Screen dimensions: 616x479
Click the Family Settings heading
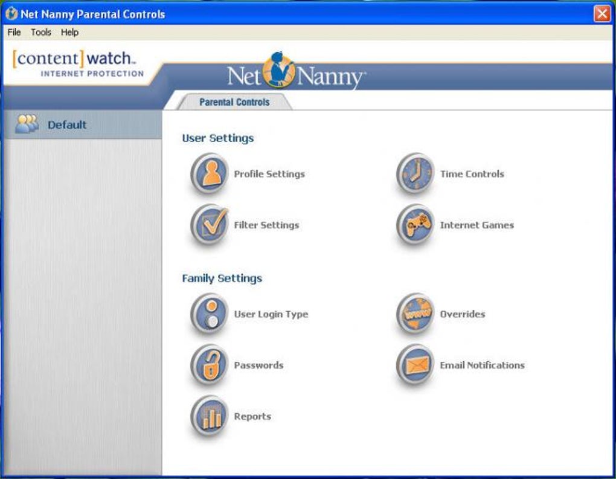[x=222, y=278]
